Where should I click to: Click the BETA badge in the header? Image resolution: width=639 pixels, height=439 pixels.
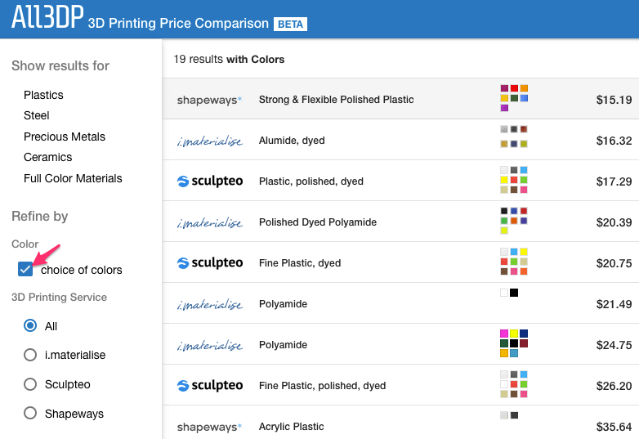click(290, 24)
